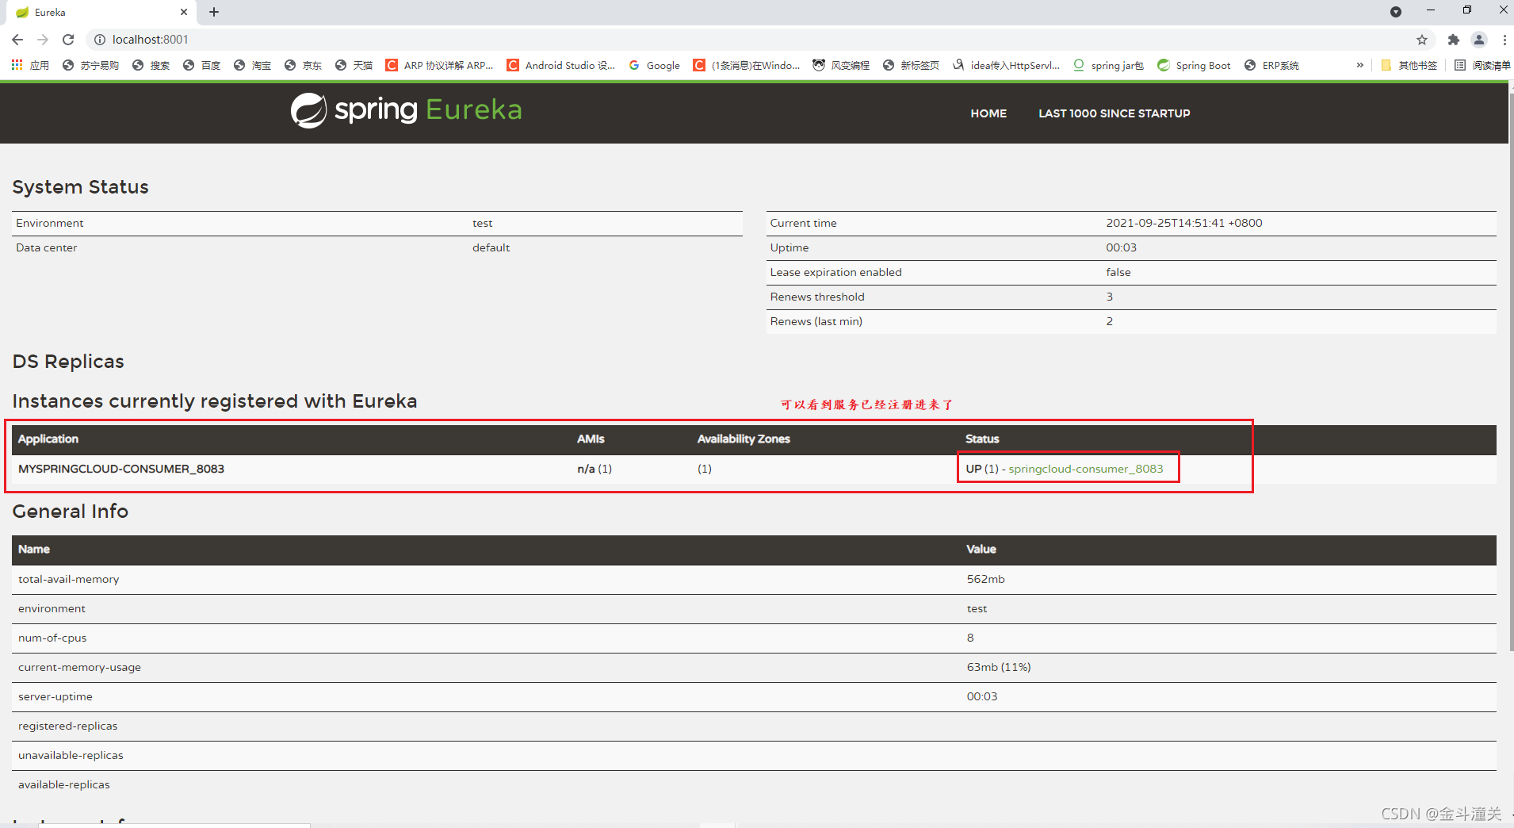Click the Renews (last min) row label
The image size is (1514, 828).
tap(816, 321)
